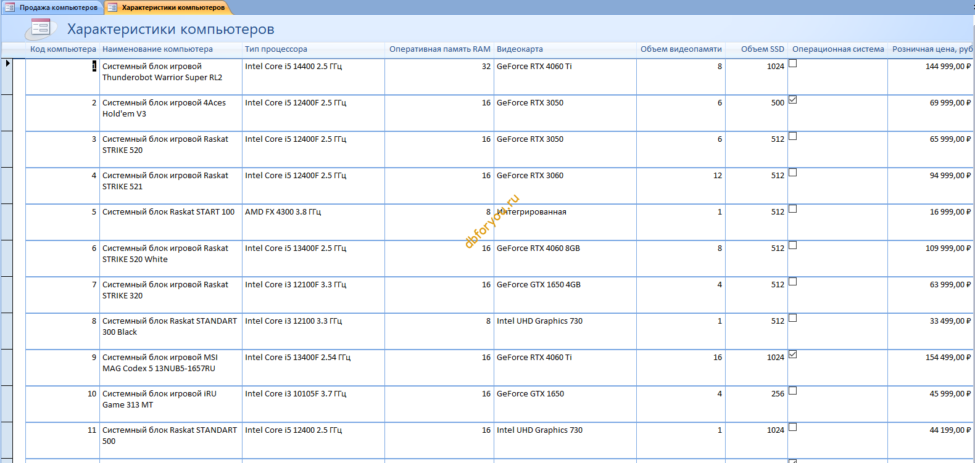The width and height of the screenshot is (975, 463).
Task: Click the price cell 16 999,00 ₽
Action: (931, 222)
